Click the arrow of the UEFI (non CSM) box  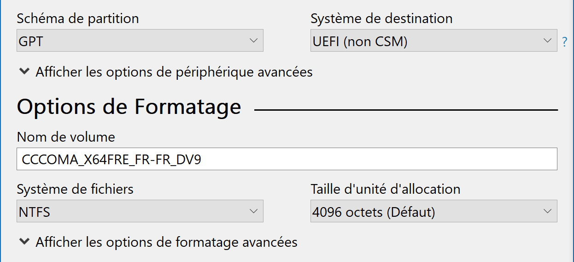coord(547,41)
